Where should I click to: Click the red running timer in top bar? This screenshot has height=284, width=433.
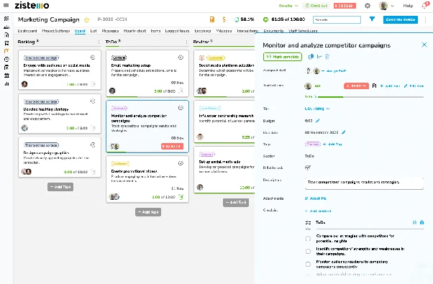[x=345, y=6]
